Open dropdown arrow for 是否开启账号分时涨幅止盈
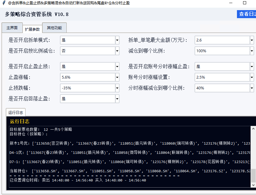This screenshot has height=195, width=256. coord(252,67)
